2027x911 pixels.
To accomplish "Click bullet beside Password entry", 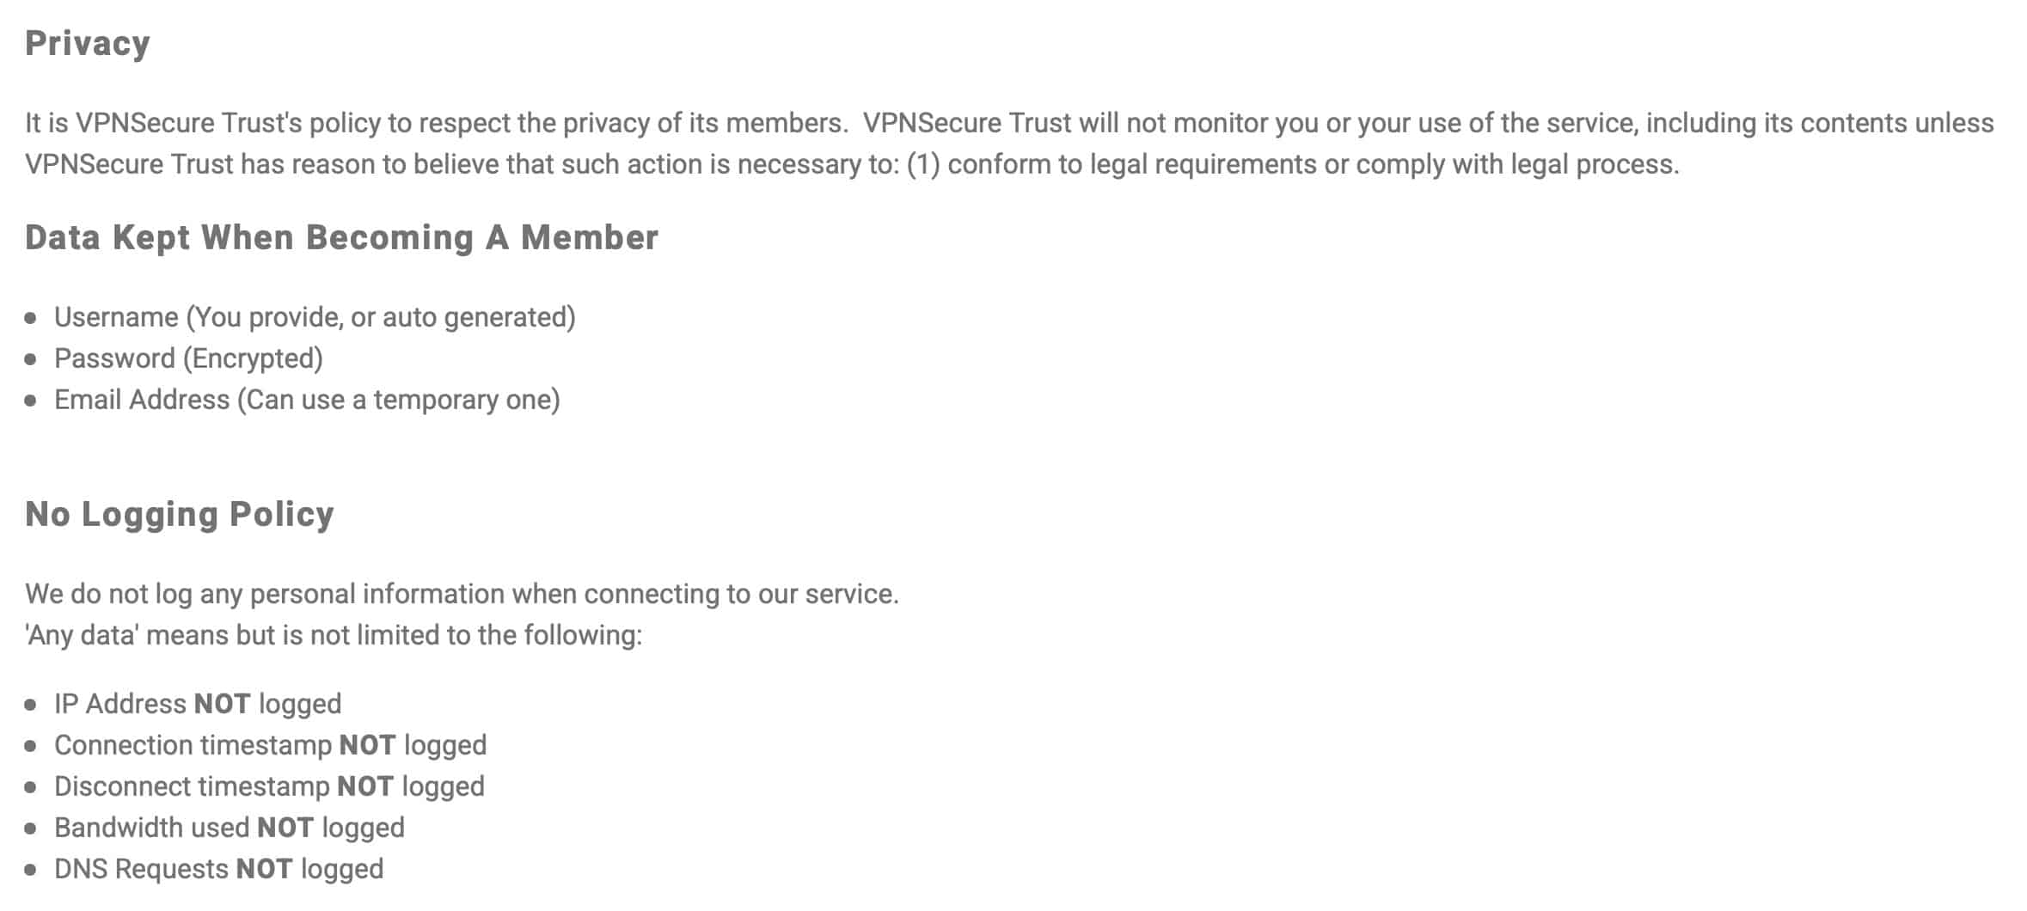I will [x=31, y=359].
